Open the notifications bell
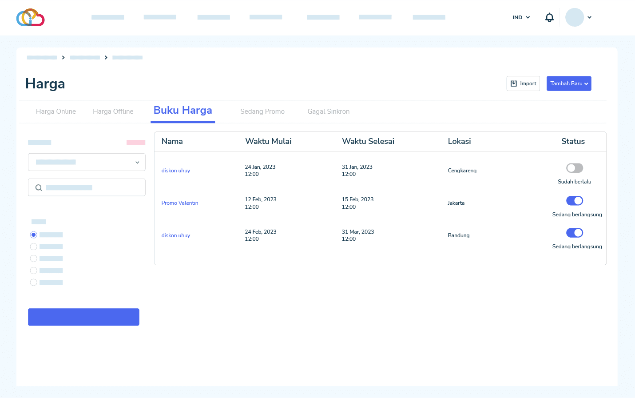Screen dimensions: 635x398 pyautogui.click(x=549, y=17)
